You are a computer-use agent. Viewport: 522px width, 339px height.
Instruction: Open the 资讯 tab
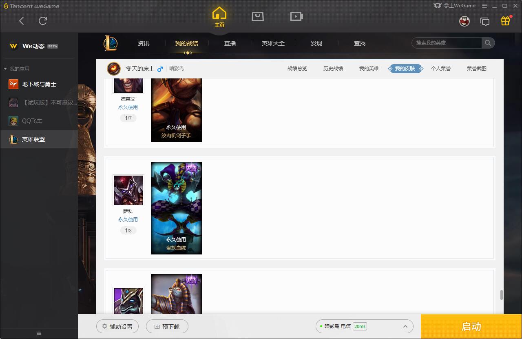pyautogui.click(x=144, y=43)
